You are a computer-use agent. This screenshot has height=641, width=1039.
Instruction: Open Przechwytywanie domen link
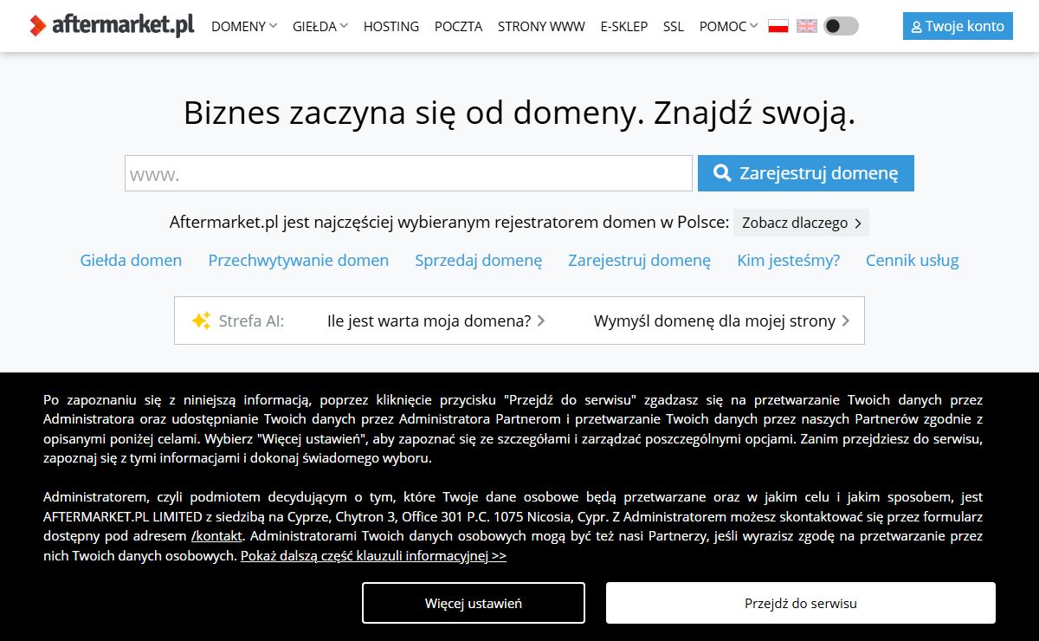point(299,260)
